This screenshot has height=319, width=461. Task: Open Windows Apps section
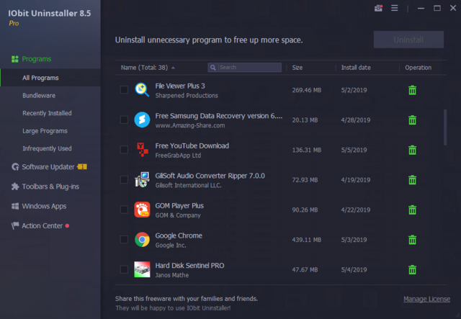click(x=44, y=206)
